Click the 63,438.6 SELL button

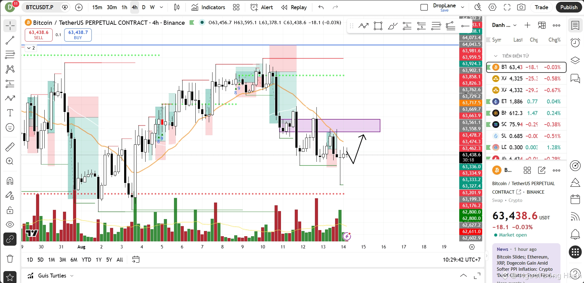39,35
